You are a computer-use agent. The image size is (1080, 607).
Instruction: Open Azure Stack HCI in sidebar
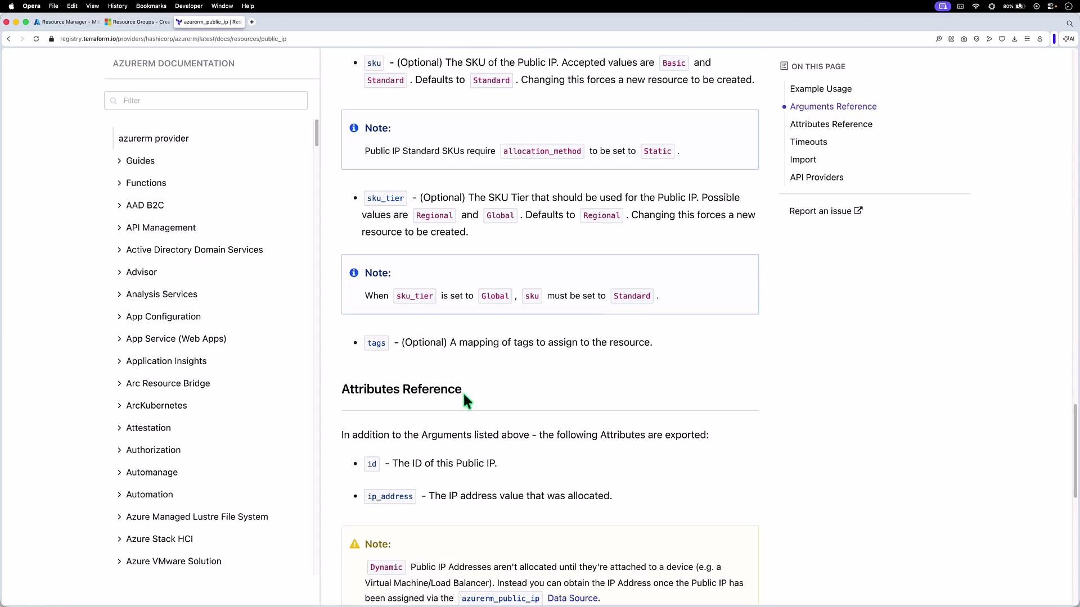click(159, 538)
